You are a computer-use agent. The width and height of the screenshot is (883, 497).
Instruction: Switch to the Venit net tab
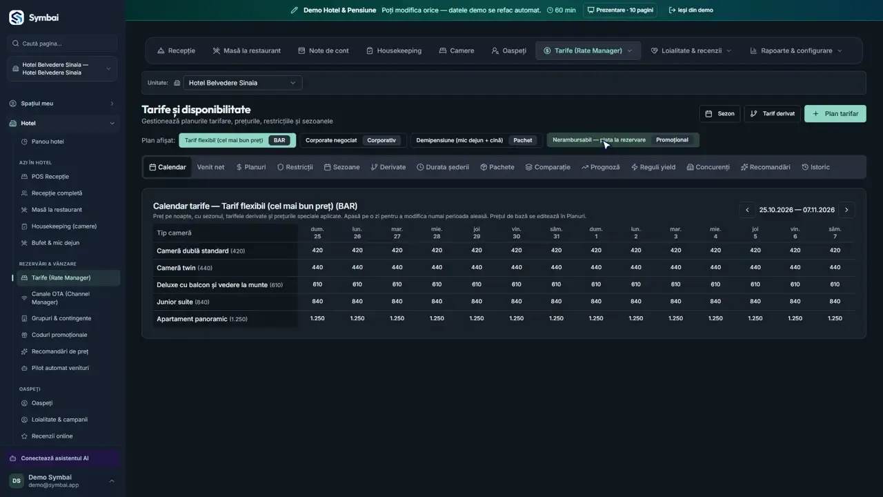click(210, 167)
